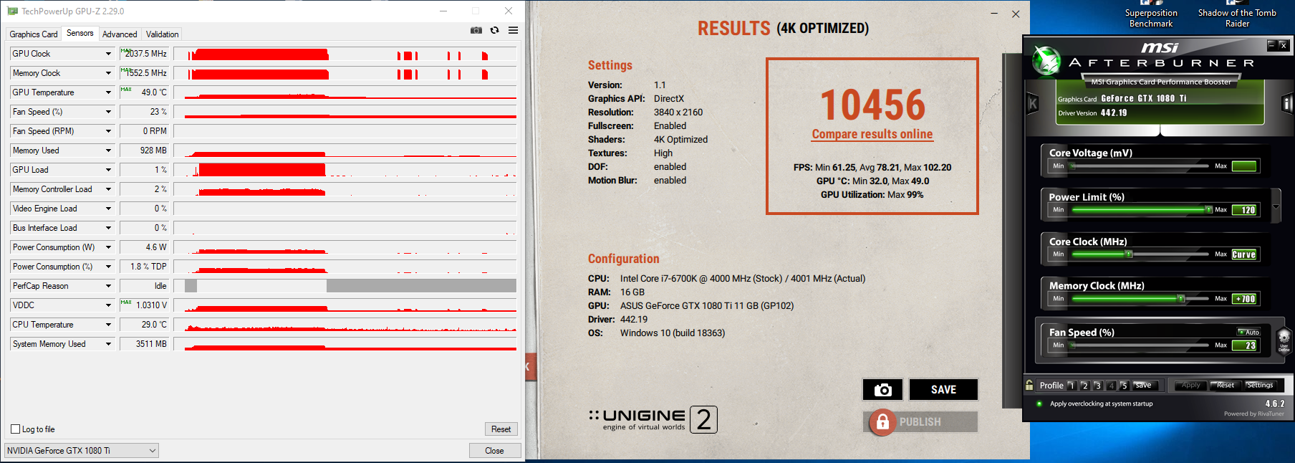Expand the GPU Temperature sensor dropdown
Image resolution: width=1295 pixels, height=463 pixels.
[109, 92]
